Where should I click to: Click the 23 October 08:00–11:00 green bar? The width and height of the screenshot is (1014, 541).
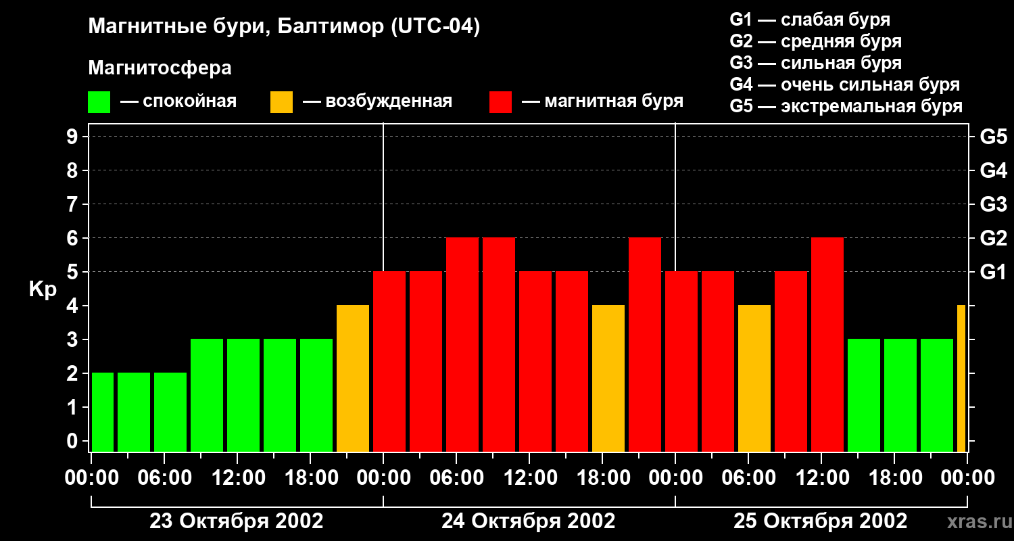point(207,396)
